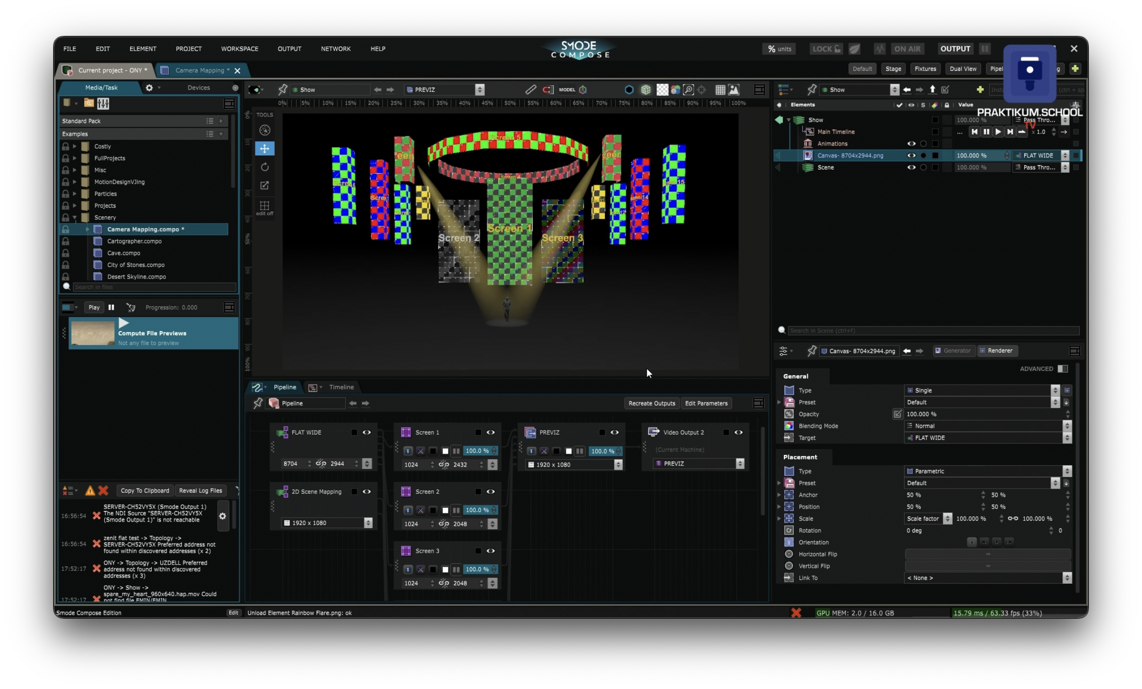
Task: Click the ruler icon in viewport toolbar
Action: click(530, 89)
